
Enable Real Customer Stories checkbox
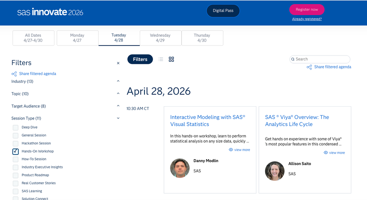[x=15, y=183]
